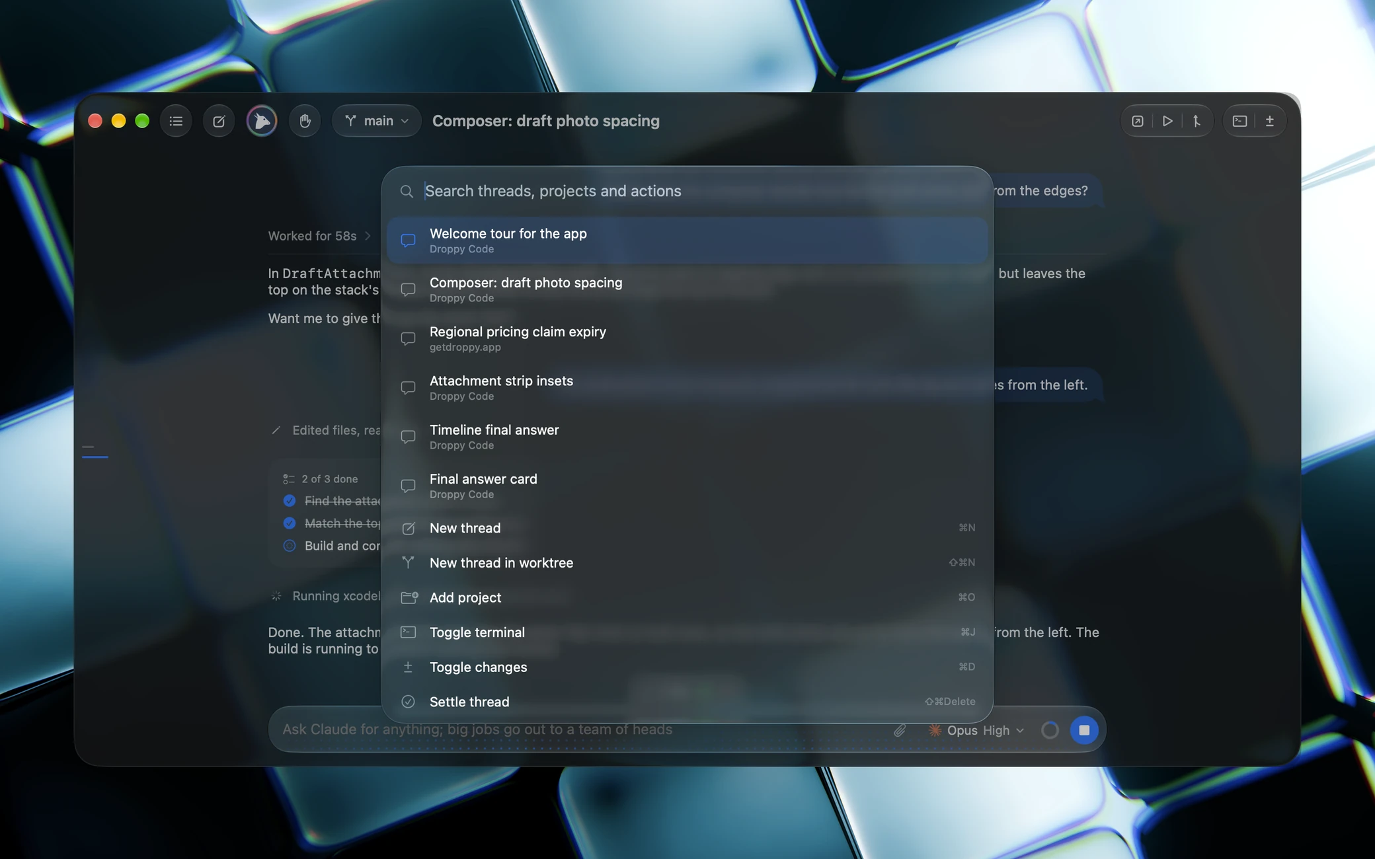
Task: Toggle the sidebar list icon in title bar
Action: coord(176,121)
